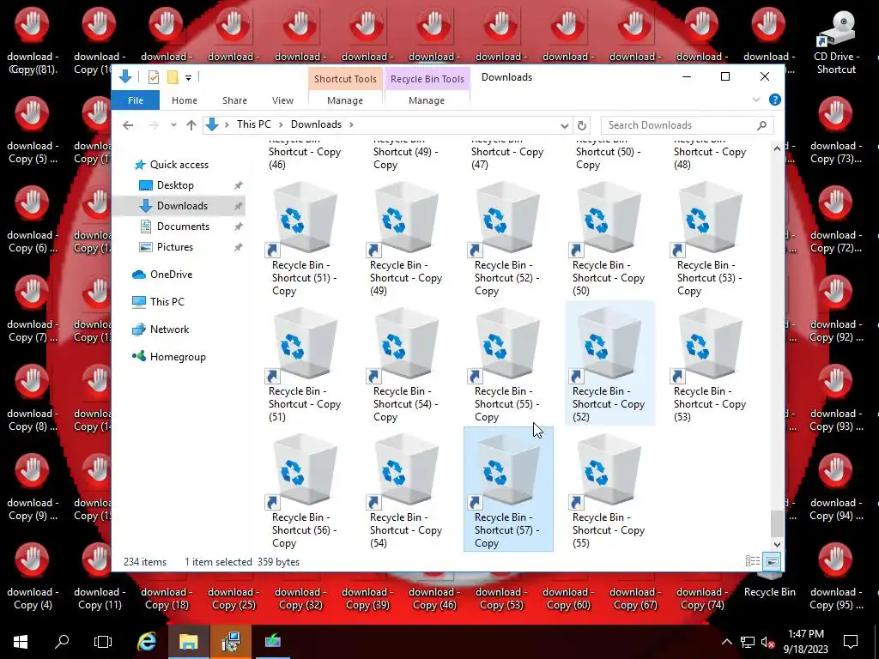Select Recycle Bin - Shortcut - Copy (55)

tap(609, 491)
